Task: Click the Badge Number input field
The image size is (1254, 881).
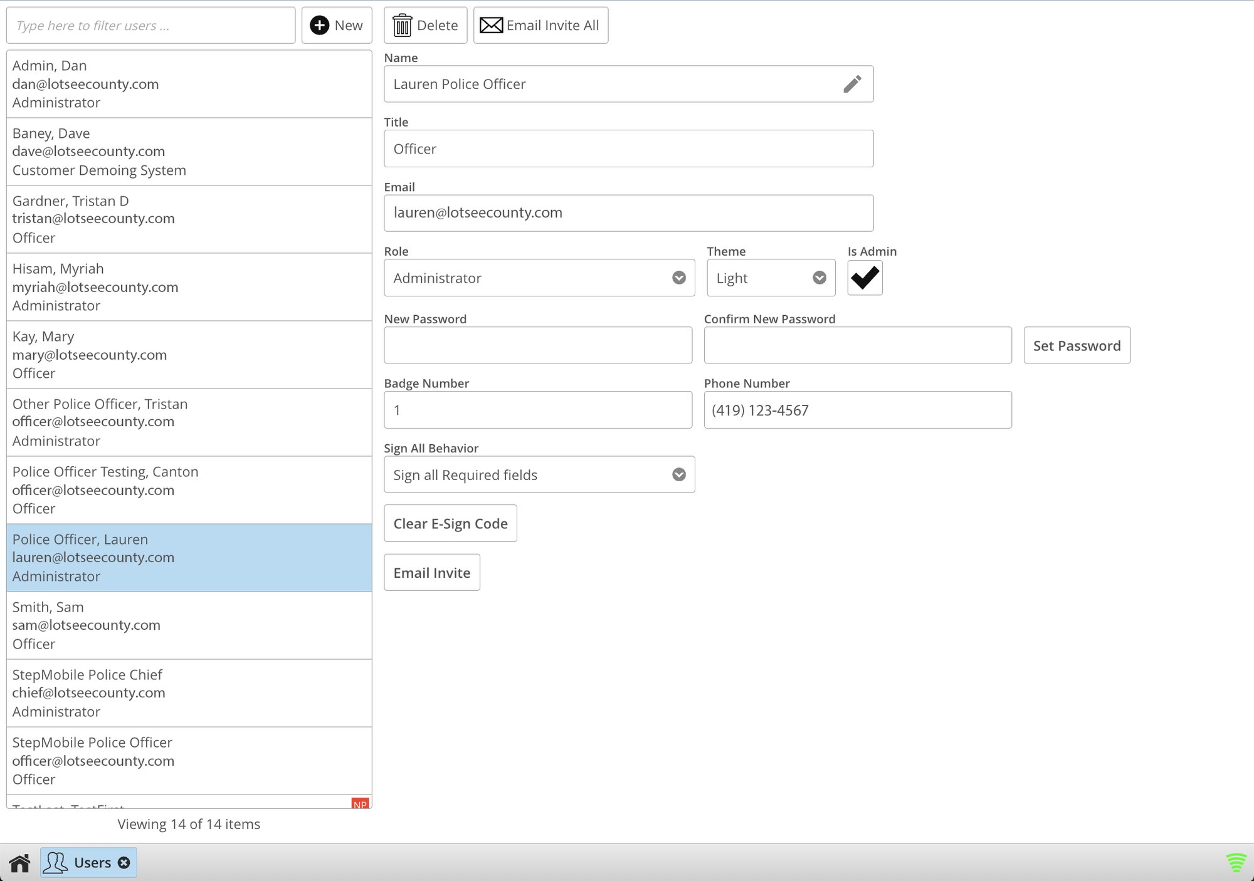Action: click(x=538, y=410)
